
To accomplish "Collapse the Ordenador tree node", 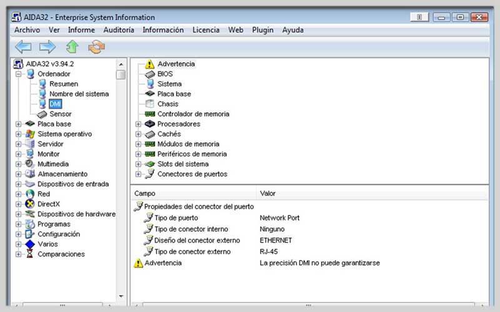I will (x=19, y=74).
